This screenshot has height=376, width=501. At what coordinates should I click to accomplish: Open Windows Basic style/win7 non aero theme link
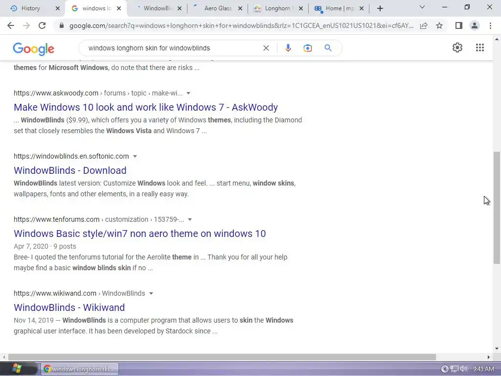[139, 234]
